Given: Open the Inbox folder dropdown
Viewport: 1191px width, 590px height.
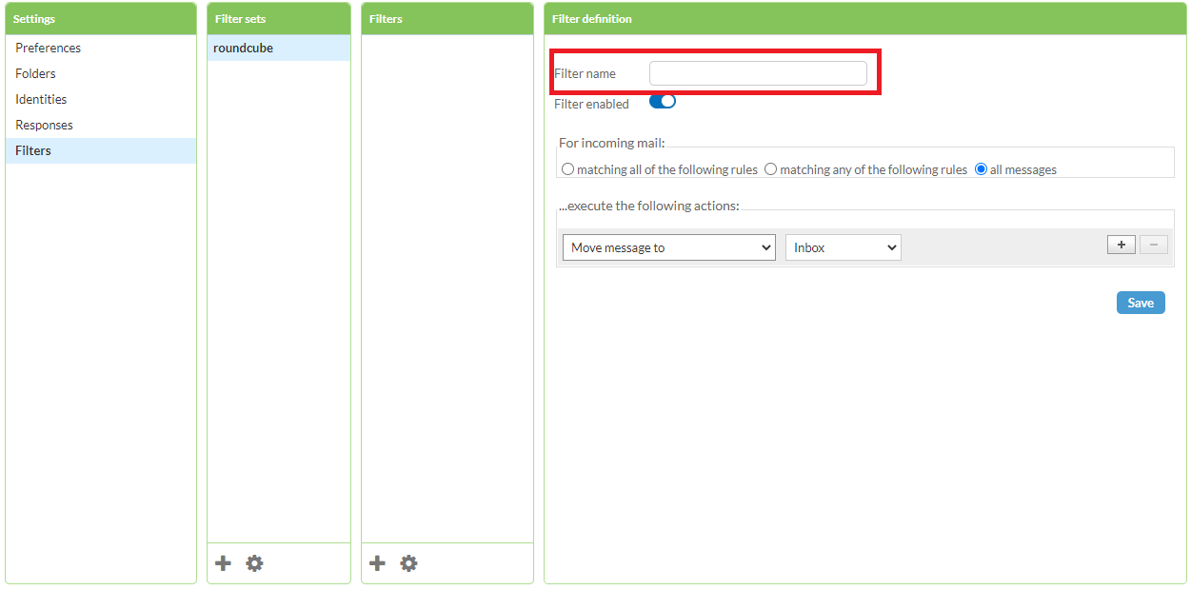Looking at the screenshot, I should click(844, 247).
